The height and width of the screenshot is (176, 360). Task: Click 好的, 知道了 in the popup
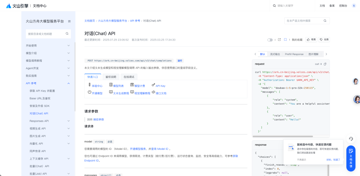[x=333, y=160]
